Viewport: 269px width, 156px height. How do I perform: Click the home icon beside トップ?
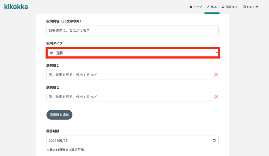(191, 7)
